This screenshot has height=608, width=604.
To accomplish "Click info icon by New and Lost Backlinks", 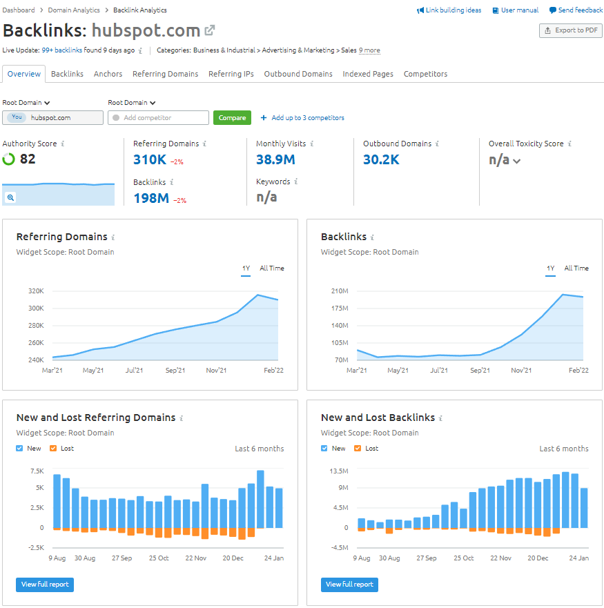I will pos(440,418).
